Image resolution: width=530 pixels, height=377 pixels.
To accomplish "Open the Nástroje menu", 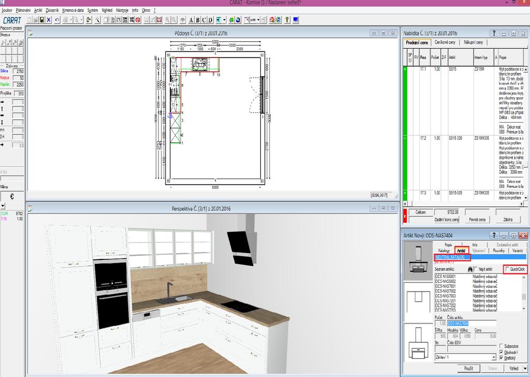I will click(x=122, y=10).
